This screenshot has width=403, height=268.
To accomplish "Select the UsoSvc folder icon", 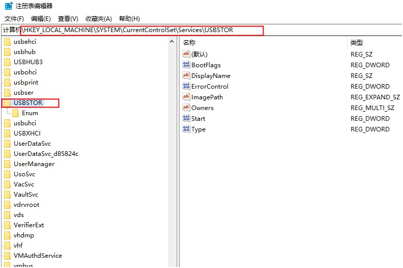I will pyautogui.click(x=8, y=174).
